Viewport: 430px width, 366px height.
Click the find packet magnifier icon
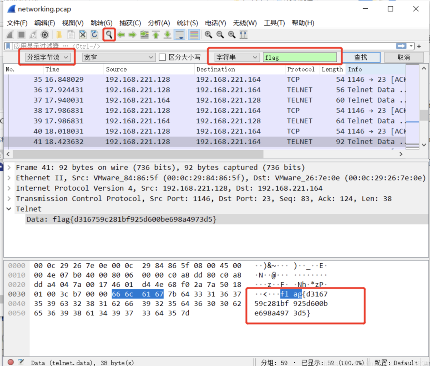click(109, 35)
